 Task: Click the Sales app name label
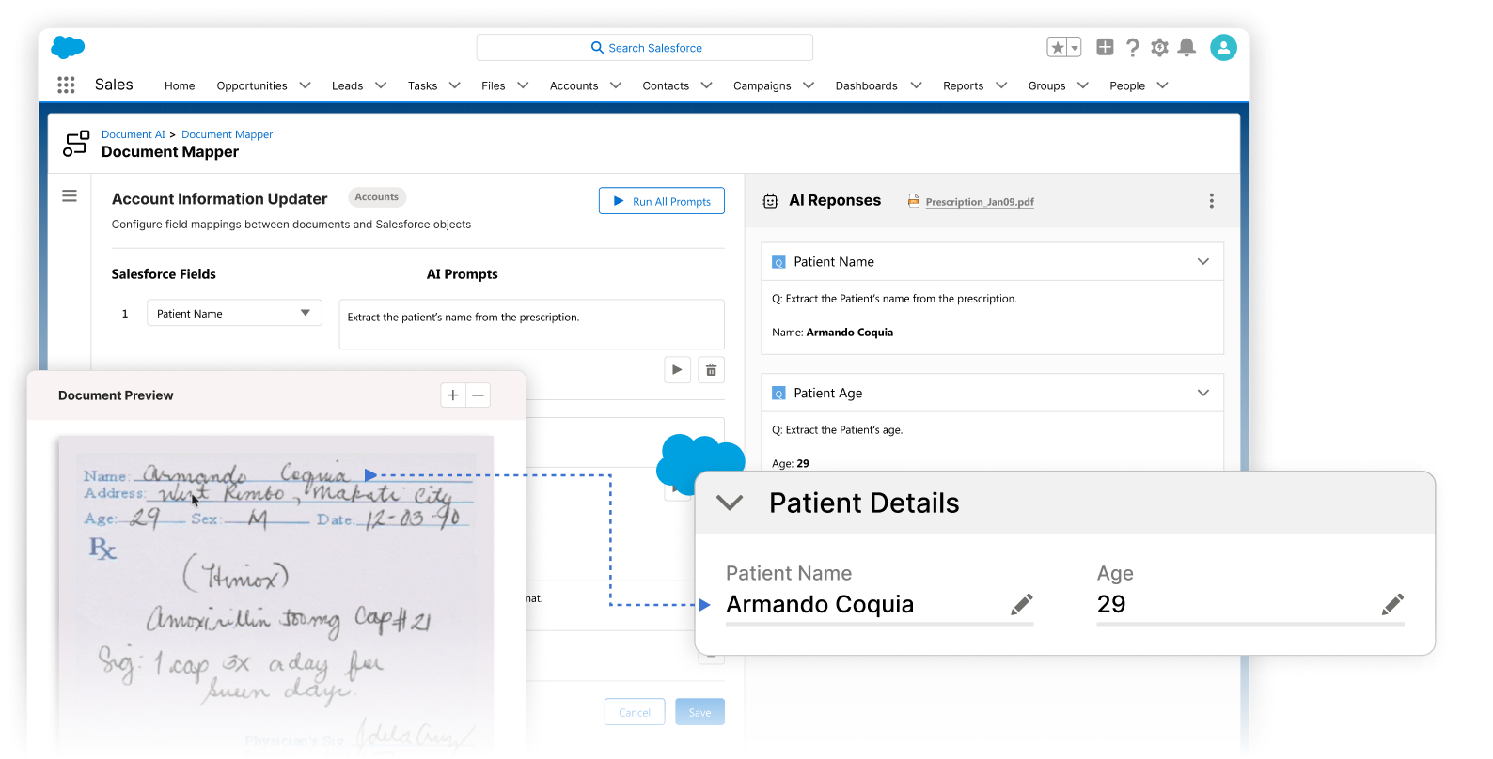(114, 85)
